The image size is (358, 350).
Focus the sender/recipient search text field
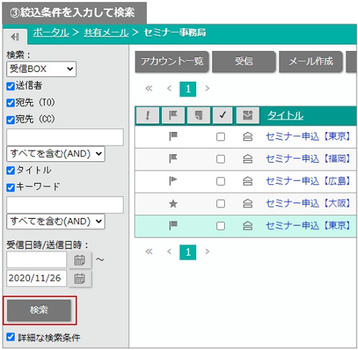[x=65, y=137]
